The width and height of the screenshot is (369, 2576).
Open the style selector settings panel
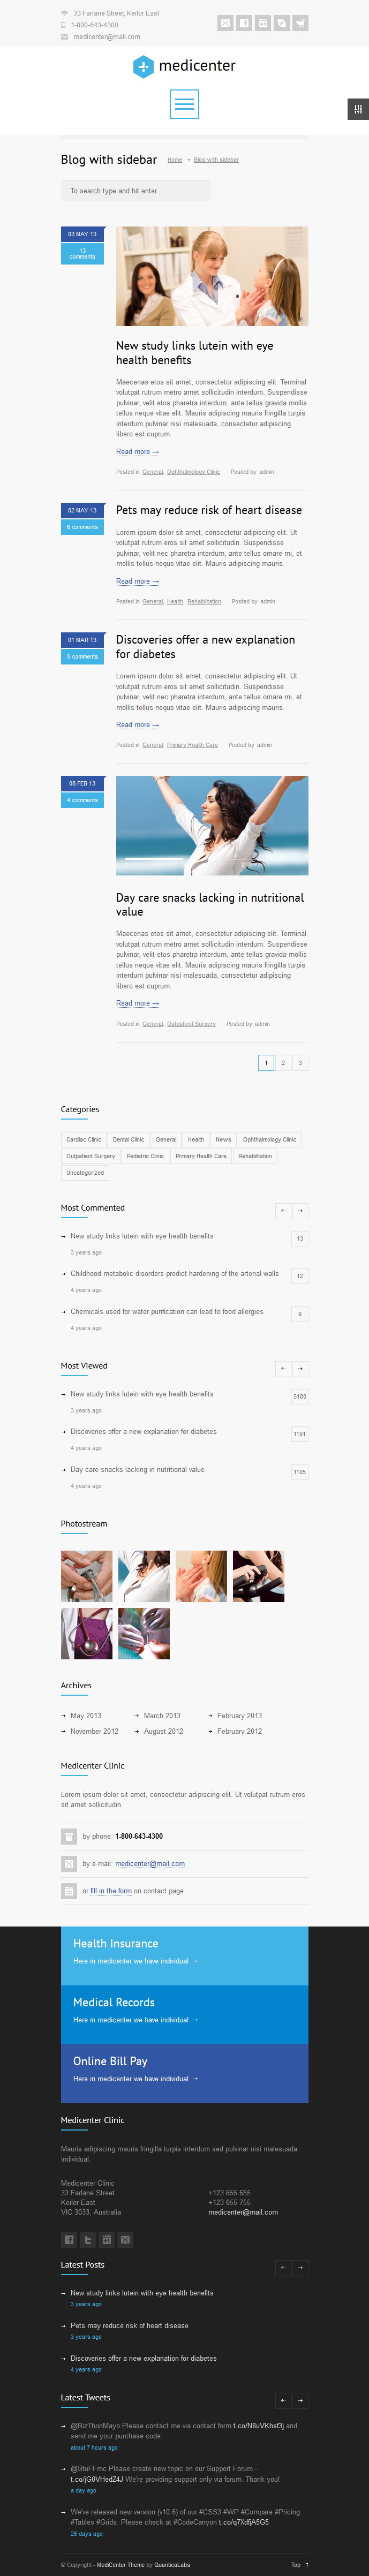(358, 109)
